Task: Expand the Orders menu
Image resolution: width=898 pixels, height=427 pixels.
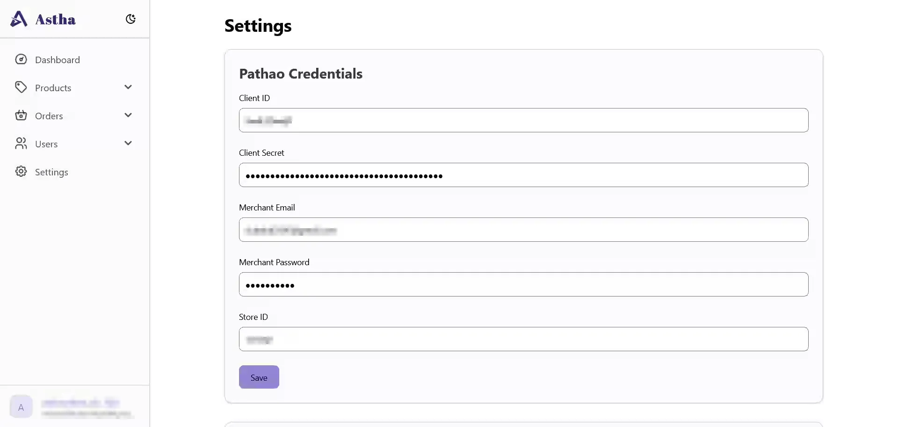Action: tap(128, 115)
